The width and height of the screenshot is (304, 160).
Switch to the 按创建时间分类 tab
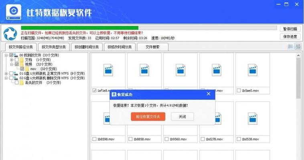coord(87,47)
